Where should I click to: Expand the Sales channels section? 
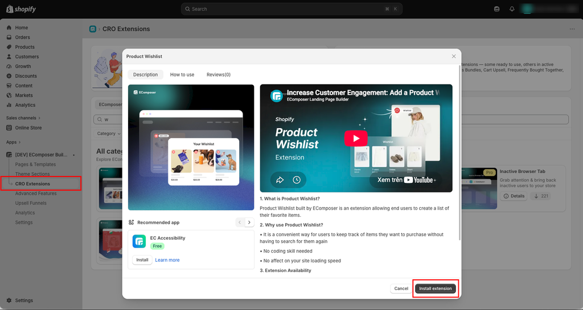23,118
